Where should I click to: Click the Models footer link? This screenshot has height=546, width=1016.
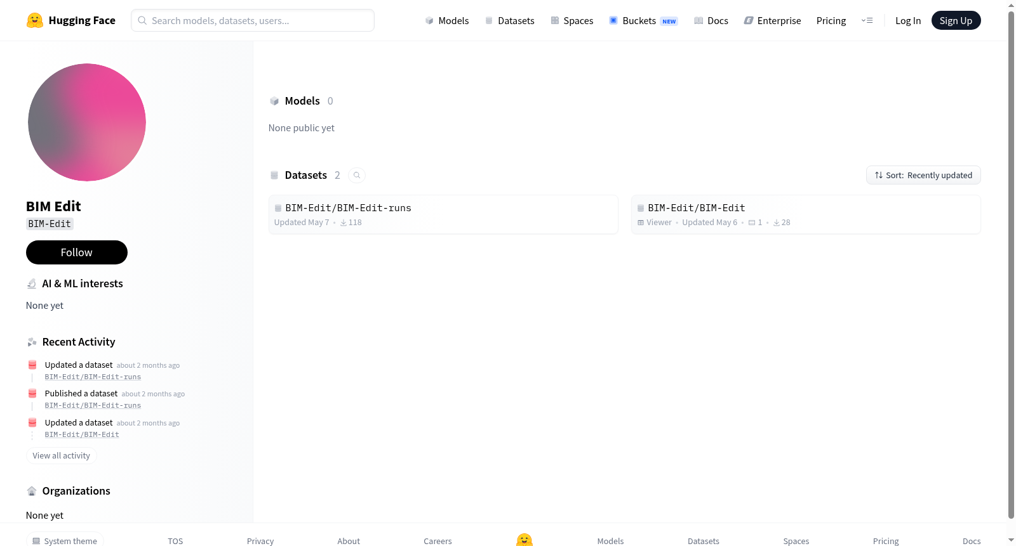pos(611,542)
